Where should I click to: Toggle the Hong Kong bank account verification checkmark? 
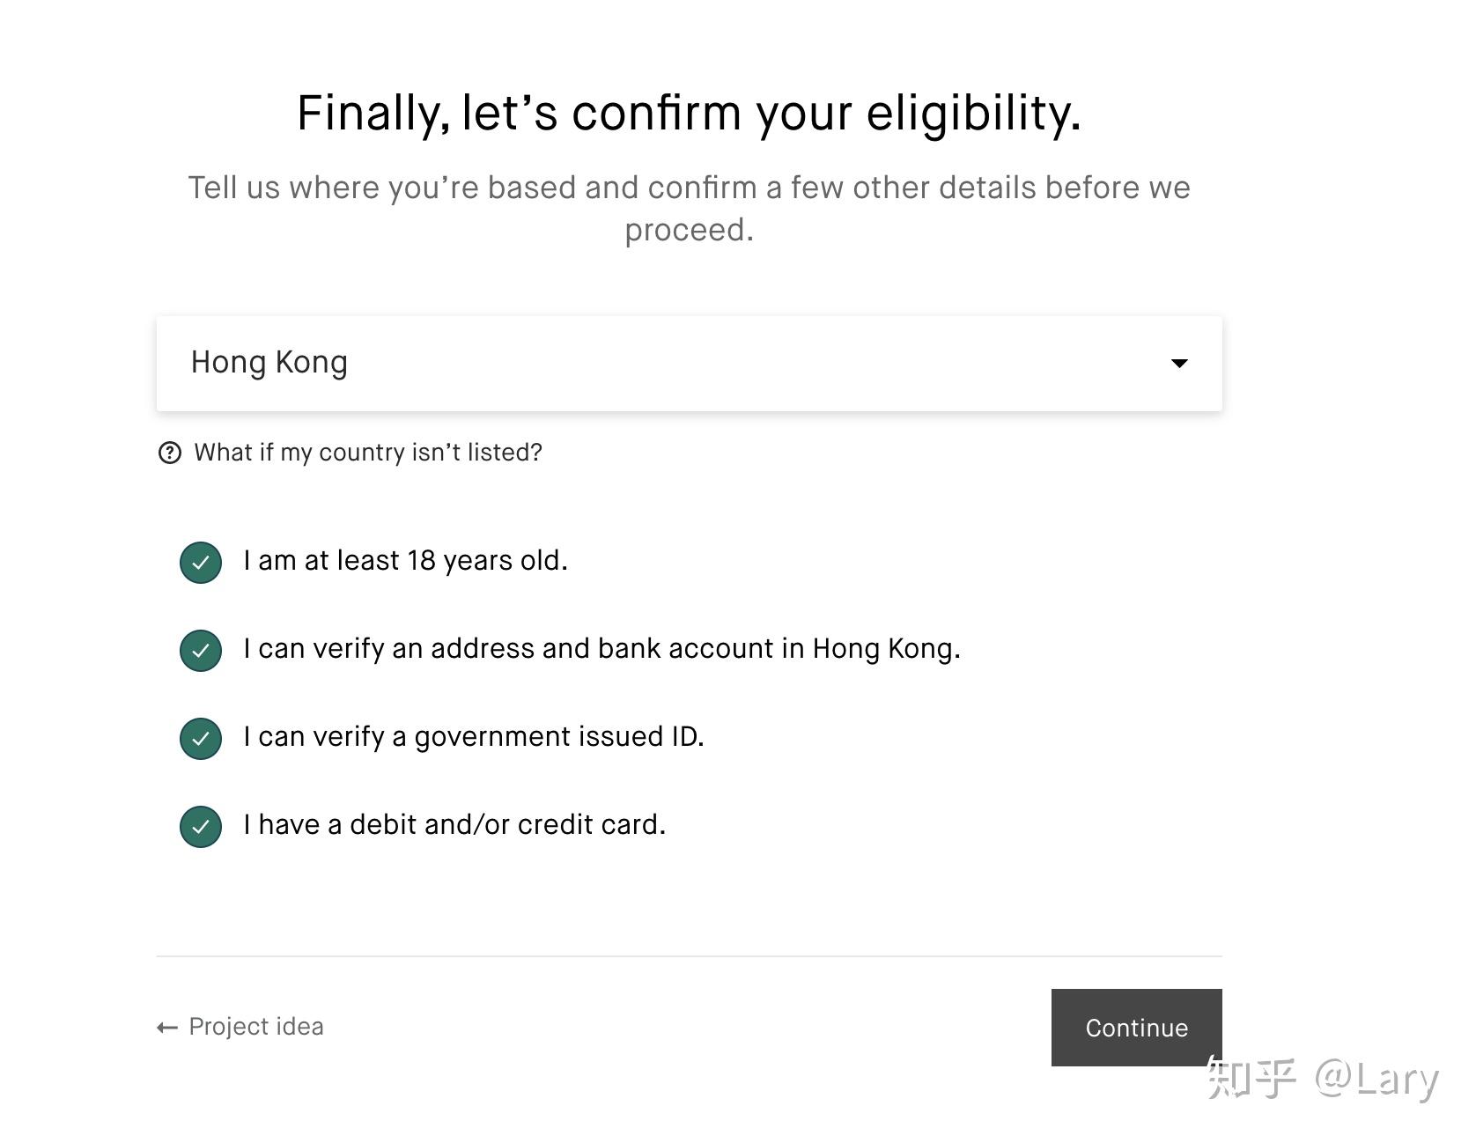tap(201, 651)
